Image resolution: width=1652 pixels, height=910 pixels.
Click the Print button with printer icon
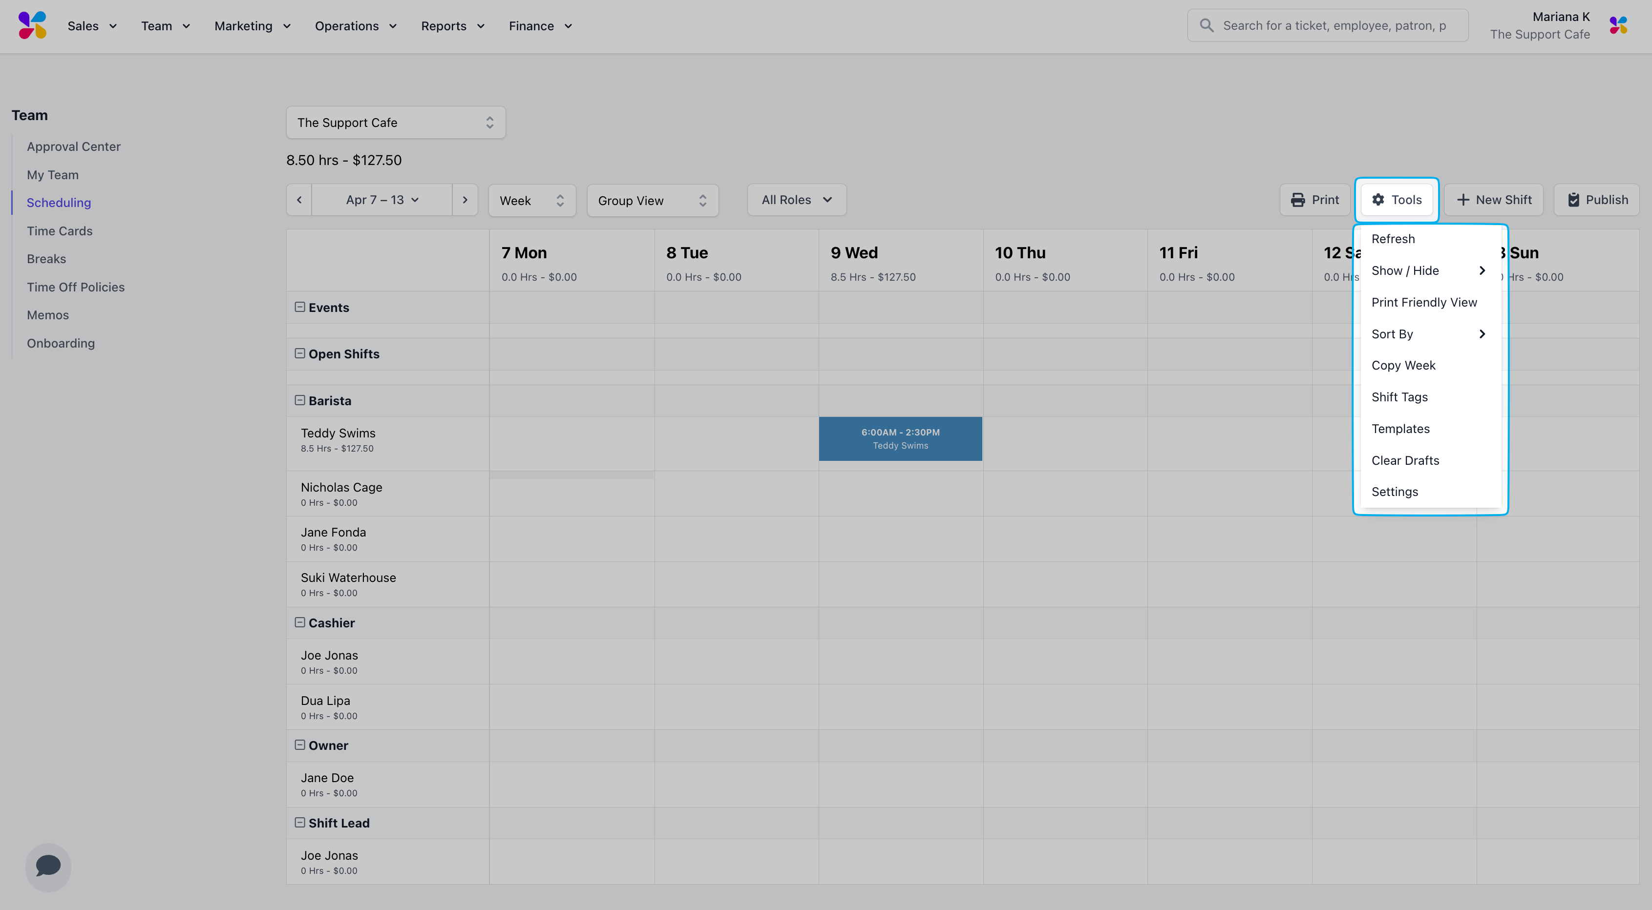pyautogui.click(x=1314, y=200)
